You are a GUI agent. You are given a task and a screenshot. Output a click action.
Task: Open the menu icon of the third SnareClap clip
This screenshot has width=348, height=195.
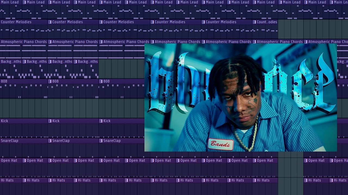pos(101,141)
